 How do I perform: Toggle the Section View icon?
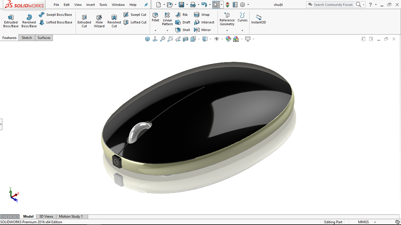tap(186, 39)
